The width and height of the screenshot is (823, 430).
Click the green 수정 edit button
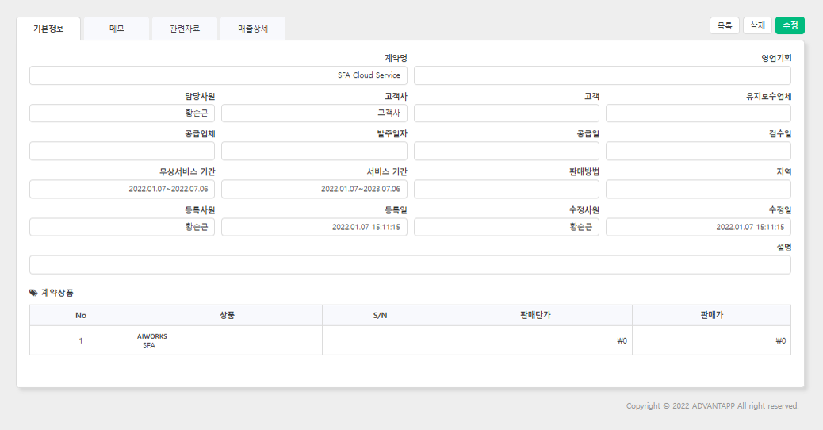[790, 25]
